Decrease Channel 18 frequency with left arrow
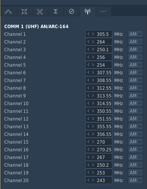This screenshot has width=147, height=189. 88,165
